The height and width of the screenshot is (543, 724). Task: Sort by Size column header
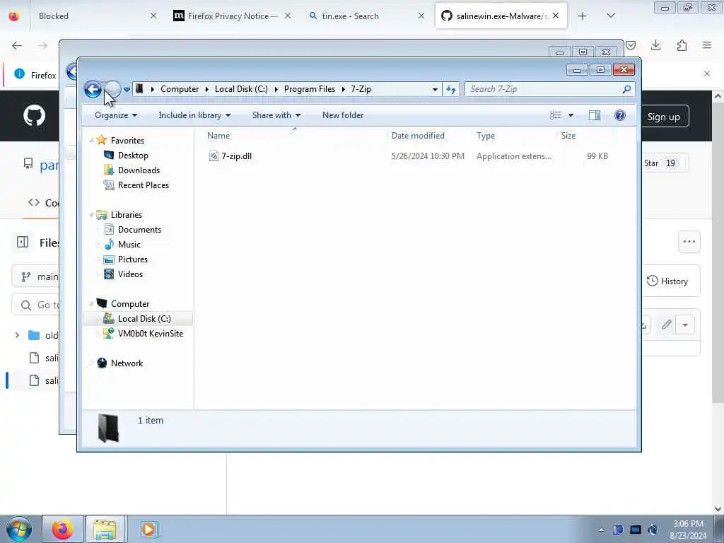(568, 136)
